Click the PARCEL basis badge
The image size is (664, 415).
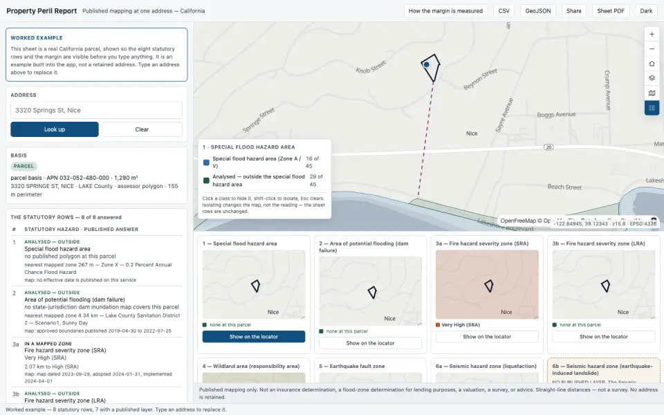click(24, 166)
